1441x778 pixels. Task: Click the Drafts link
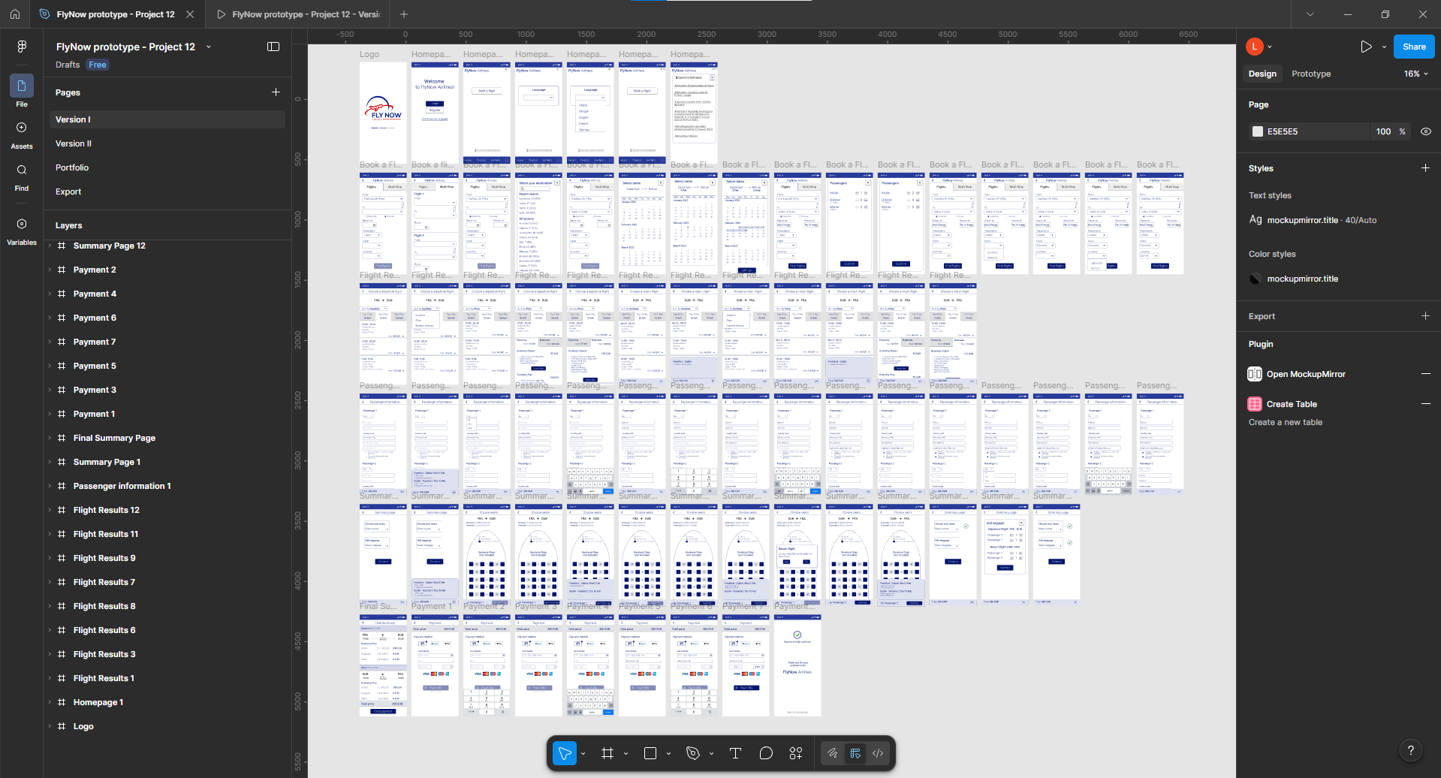pyautogui.click(x=68, y=65)
